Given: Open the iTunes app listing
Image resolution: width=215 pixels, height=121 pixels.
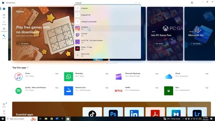Looking at the screenshot, I should coord(37,76).
